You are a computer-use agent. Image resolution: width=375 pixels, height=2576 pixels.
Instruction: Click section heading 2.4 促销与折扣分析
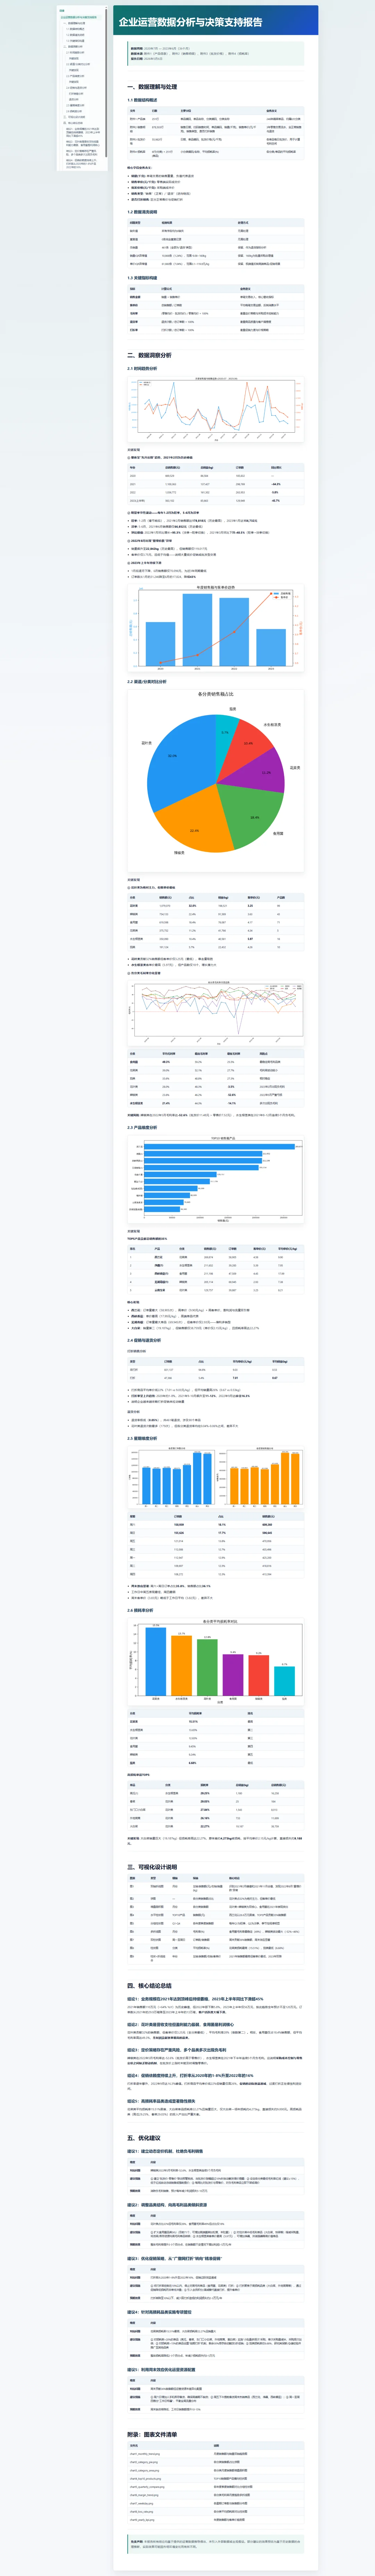click(144, 1340)
